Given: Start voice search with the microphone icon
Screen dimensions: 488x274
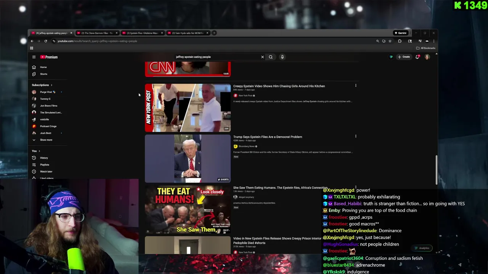Looking at the screenshot, I should click(x=282, y=57).
